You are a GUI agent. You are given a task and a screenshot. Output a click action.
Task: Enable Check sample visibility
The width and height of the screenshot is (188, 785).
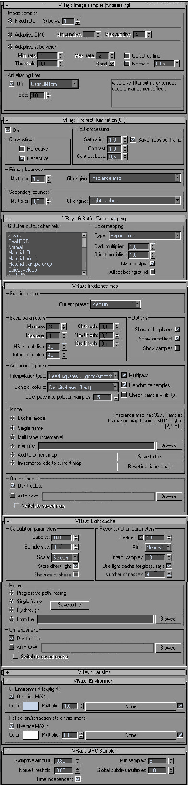pyautogui.click(x=124, y=395)
